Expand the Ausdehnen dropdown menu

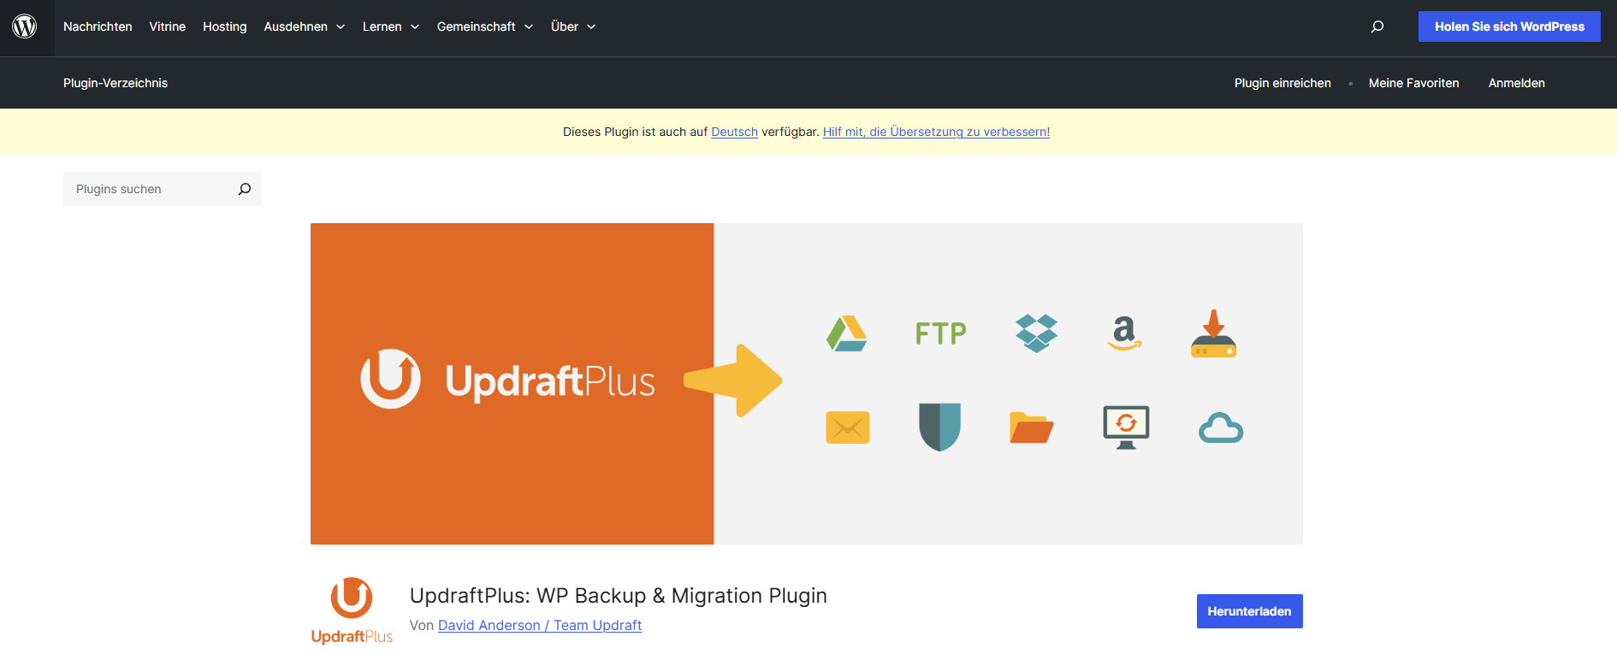tap(304, 27)
